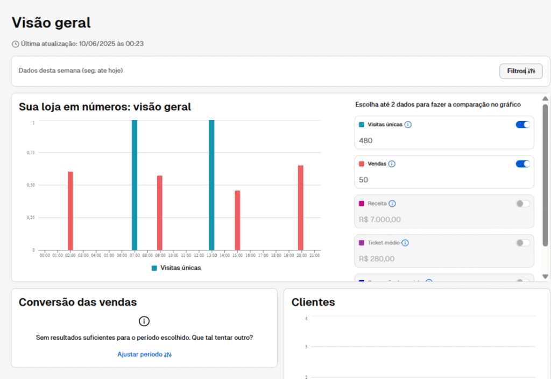This screenshot has width=551, height=379.
Task: Click the Vendas red color swatch
Action: [362, 164]
